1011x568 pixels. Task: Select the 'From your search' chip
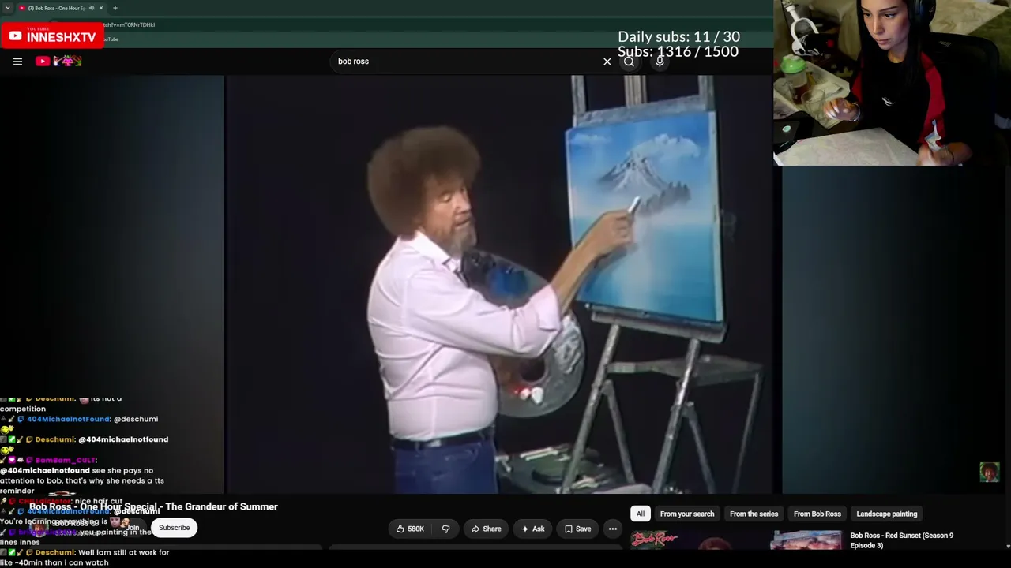[x=687, y=514]
